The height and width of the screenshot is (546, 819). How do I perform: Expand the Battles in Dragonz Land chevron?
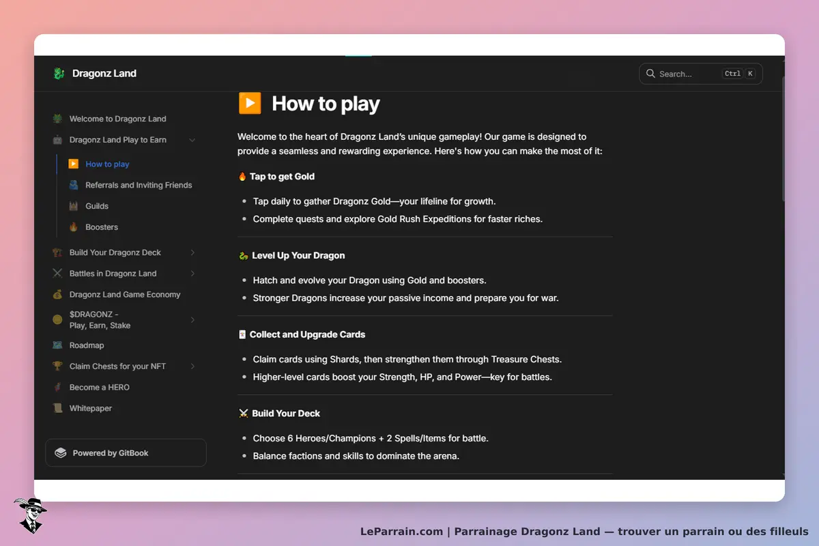[x=192, y=274]
